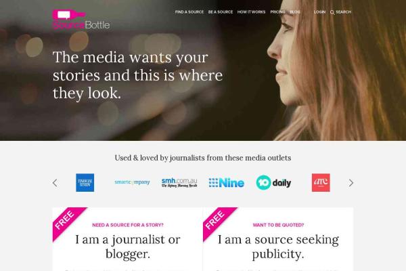Click the Nine network logo

pyautogui.click(x=226, y=183)
